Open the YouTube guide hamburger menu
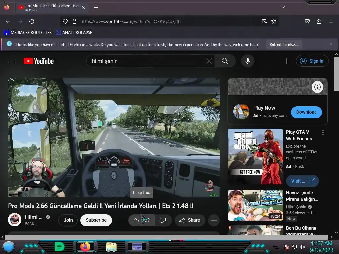 [12, 61]
